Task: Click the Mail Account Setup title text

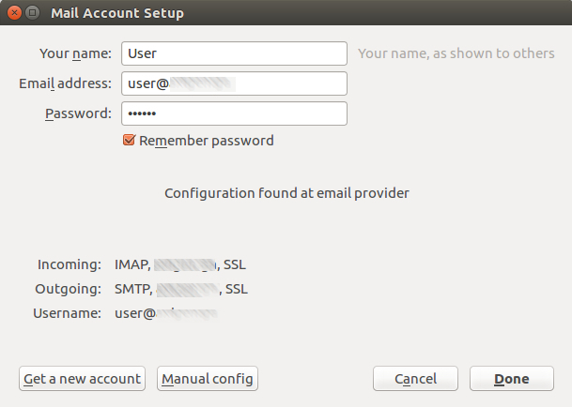Action: point(117,13)
